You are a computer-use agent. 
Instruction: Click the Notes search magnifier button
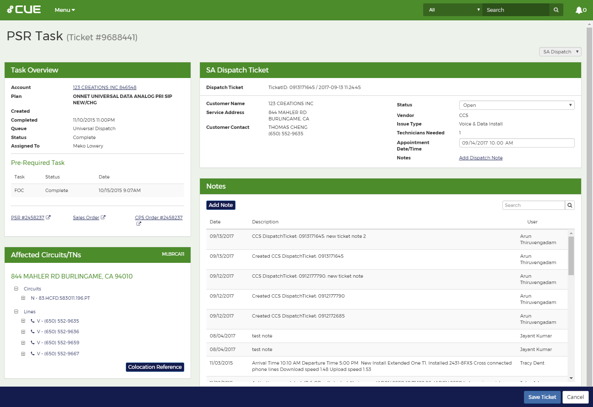(x=570, y=205)
